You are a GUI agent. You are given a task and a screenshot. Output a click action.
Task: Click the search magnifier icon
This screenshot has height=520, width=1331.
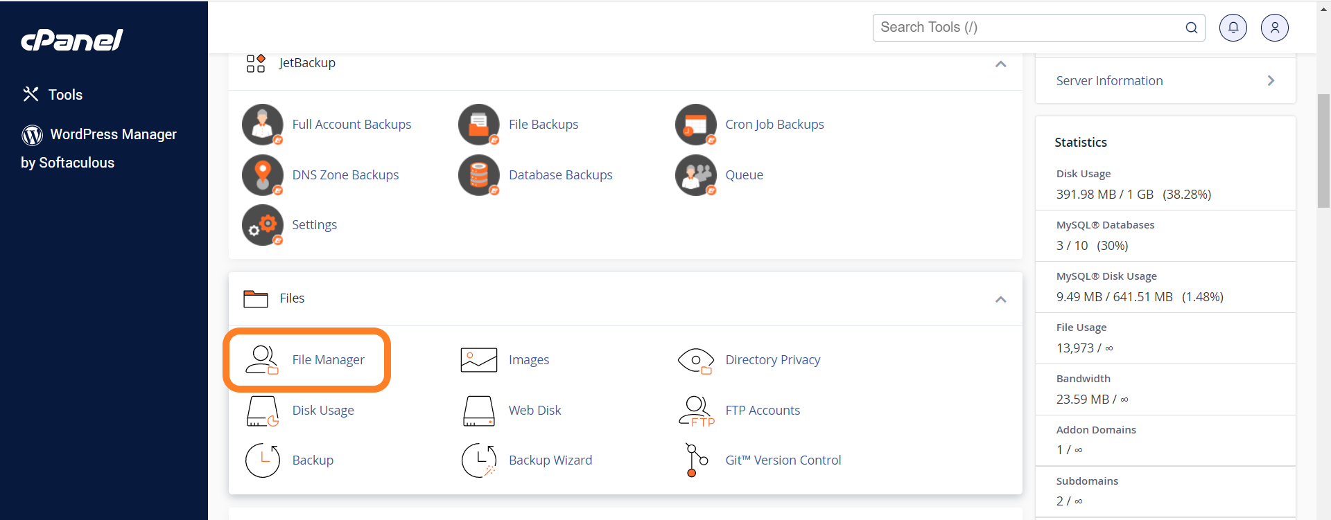coord(1192,28)
